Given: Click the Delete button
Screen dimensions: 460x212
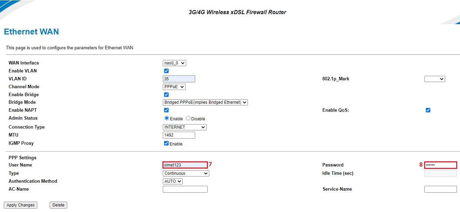Looking at the screenshot, I should click(58, 205).
